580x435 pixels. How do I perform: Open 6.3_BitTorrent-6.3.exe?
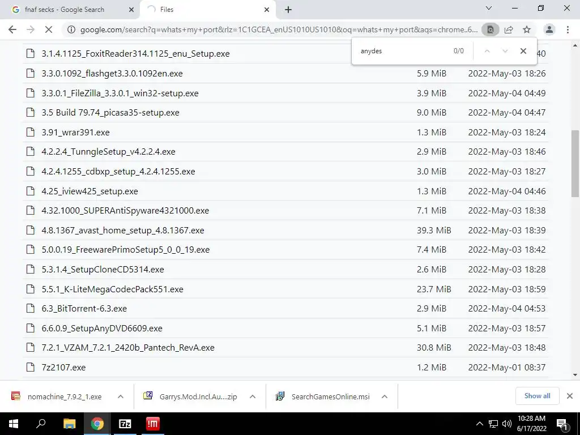click(84, 309)
